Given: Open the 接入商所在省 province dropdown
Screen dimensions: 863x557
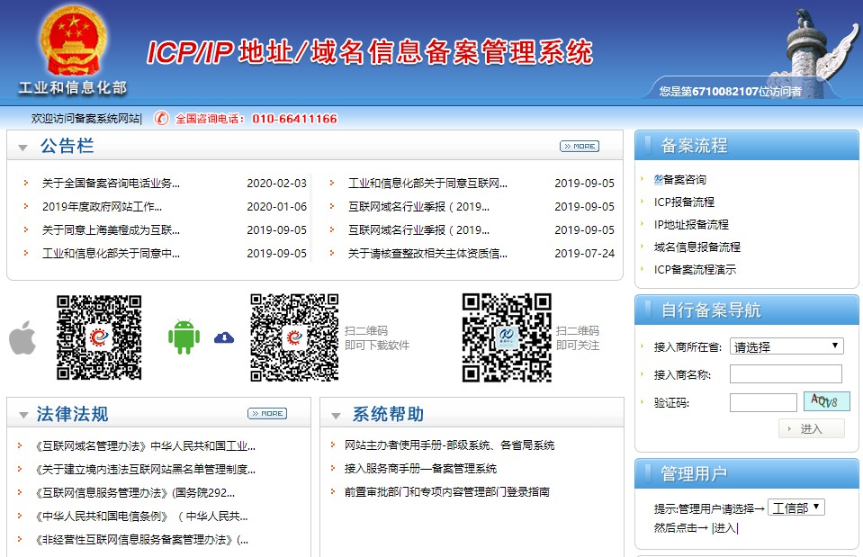Looking at the screenshot, I should pos(787,346).
